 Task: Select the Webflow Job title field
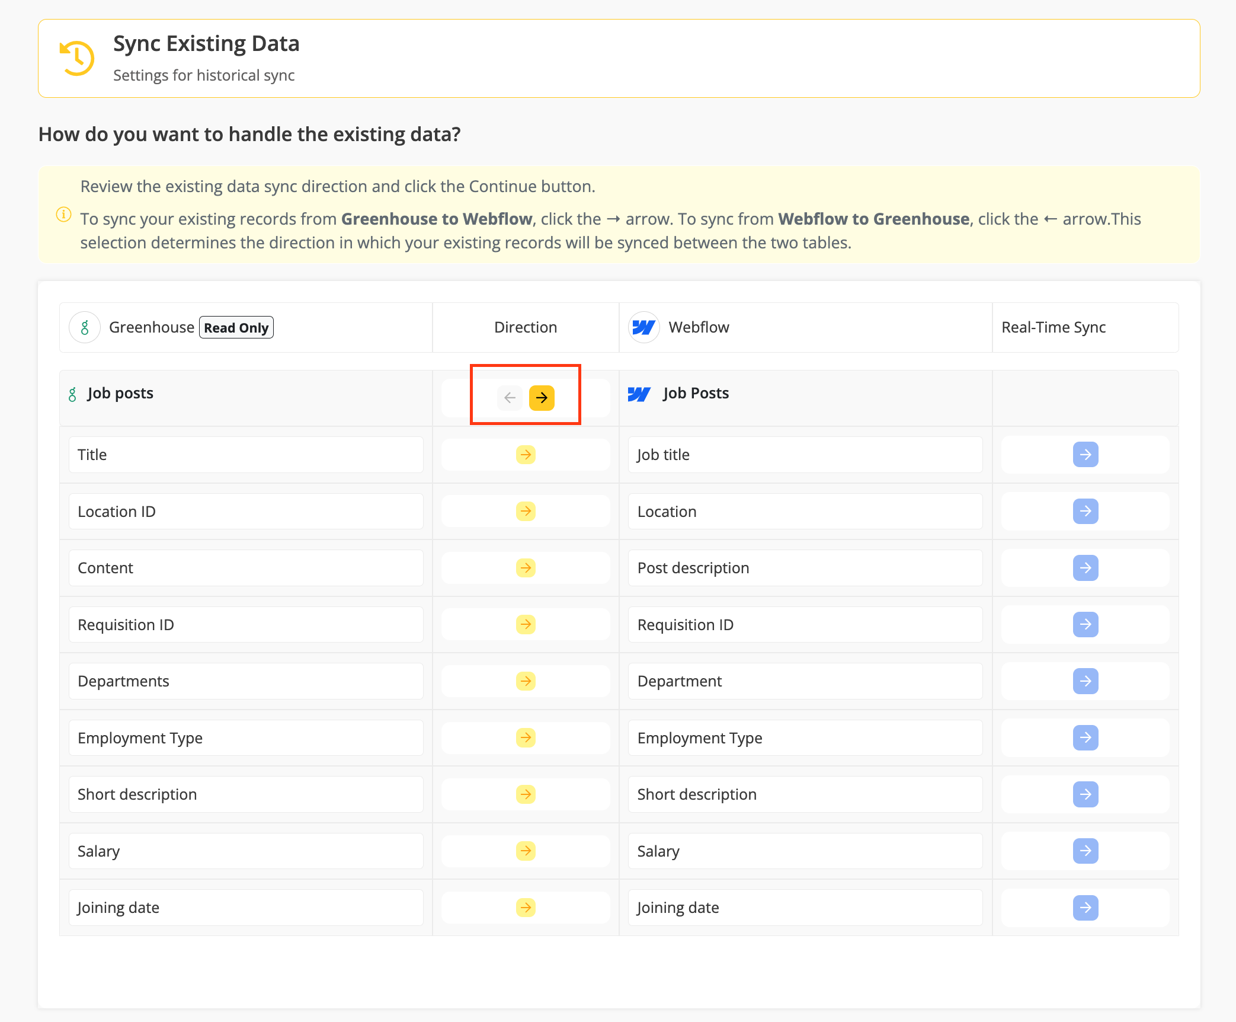(x=805, y=455)
